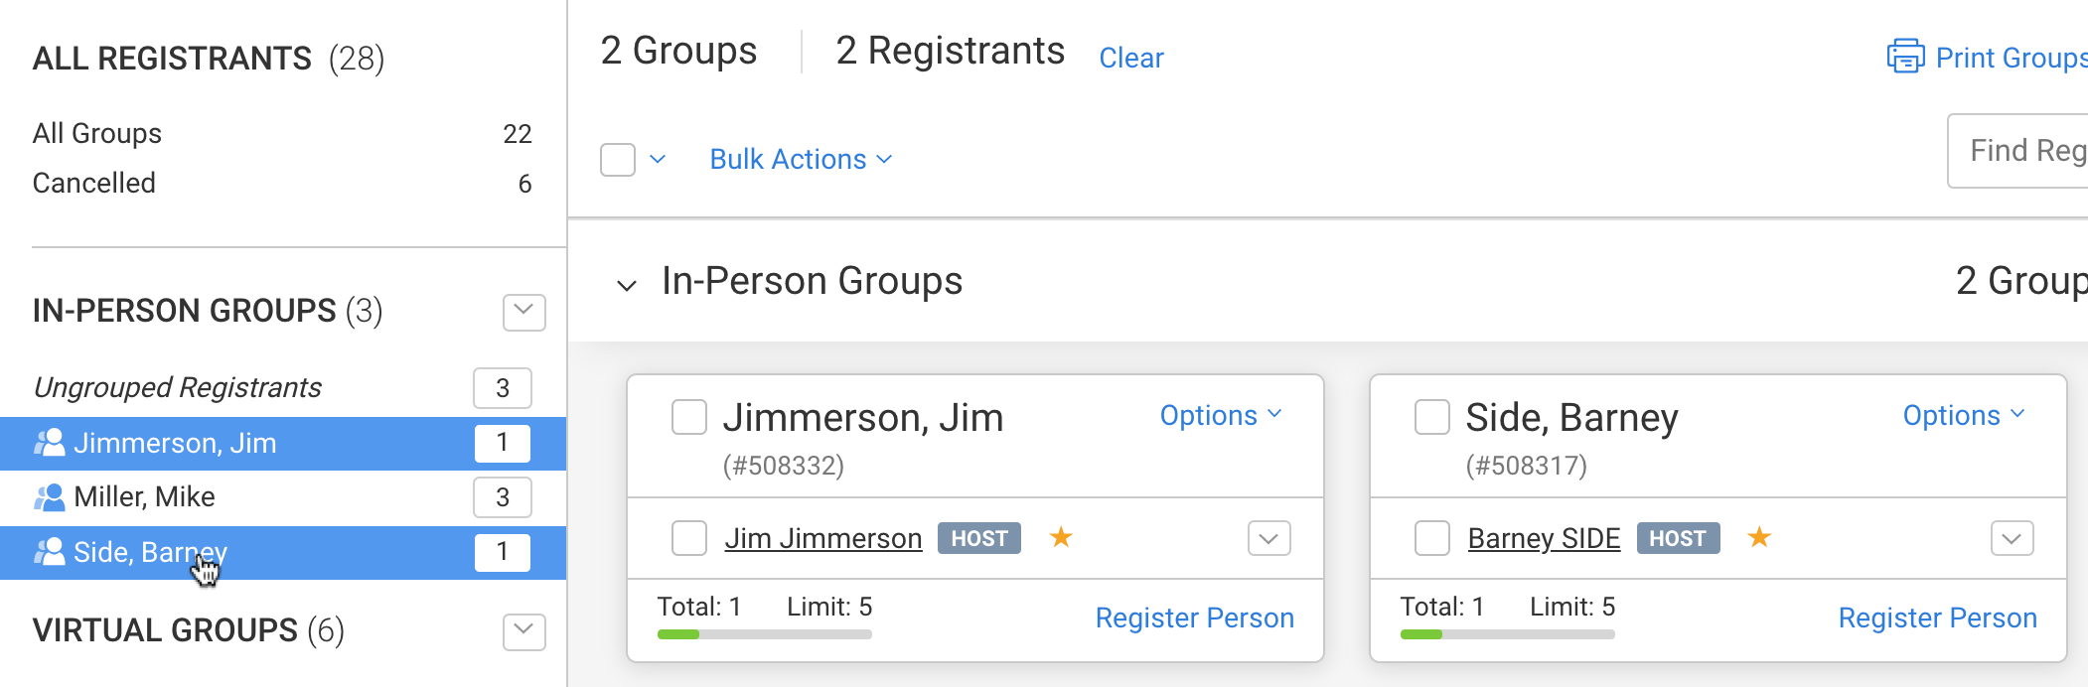Viewport: 2088px width, 687px height.
Task: Tick the checkbox next to Barney SIDE registrant
Action: 1431,538
